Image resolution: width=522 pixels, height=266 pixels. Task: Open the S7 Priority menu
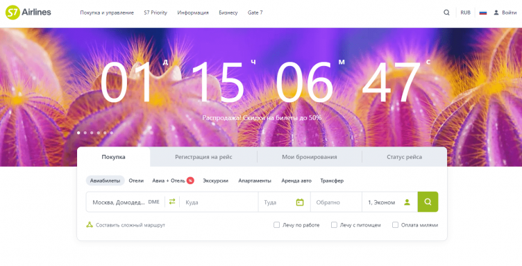tap(155, 13)
